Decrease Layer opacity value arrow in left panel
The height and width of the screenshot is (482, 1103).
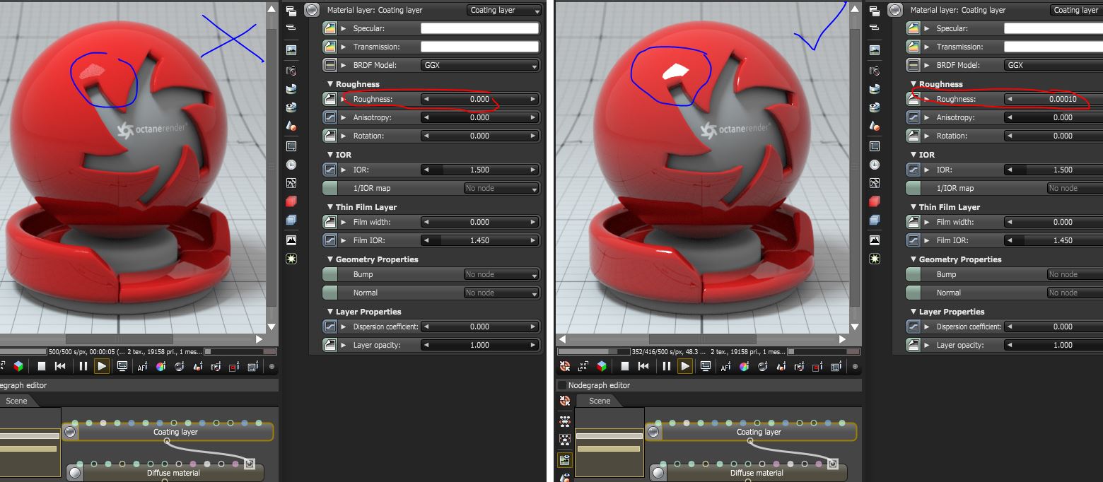(x=426, y=345)
